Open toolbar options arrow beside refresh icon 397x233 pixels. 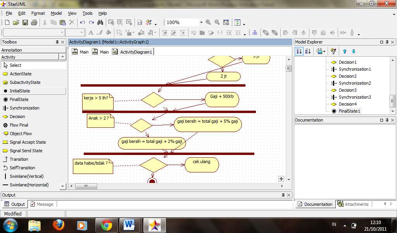pyautogui.click(x=244, y=24)
